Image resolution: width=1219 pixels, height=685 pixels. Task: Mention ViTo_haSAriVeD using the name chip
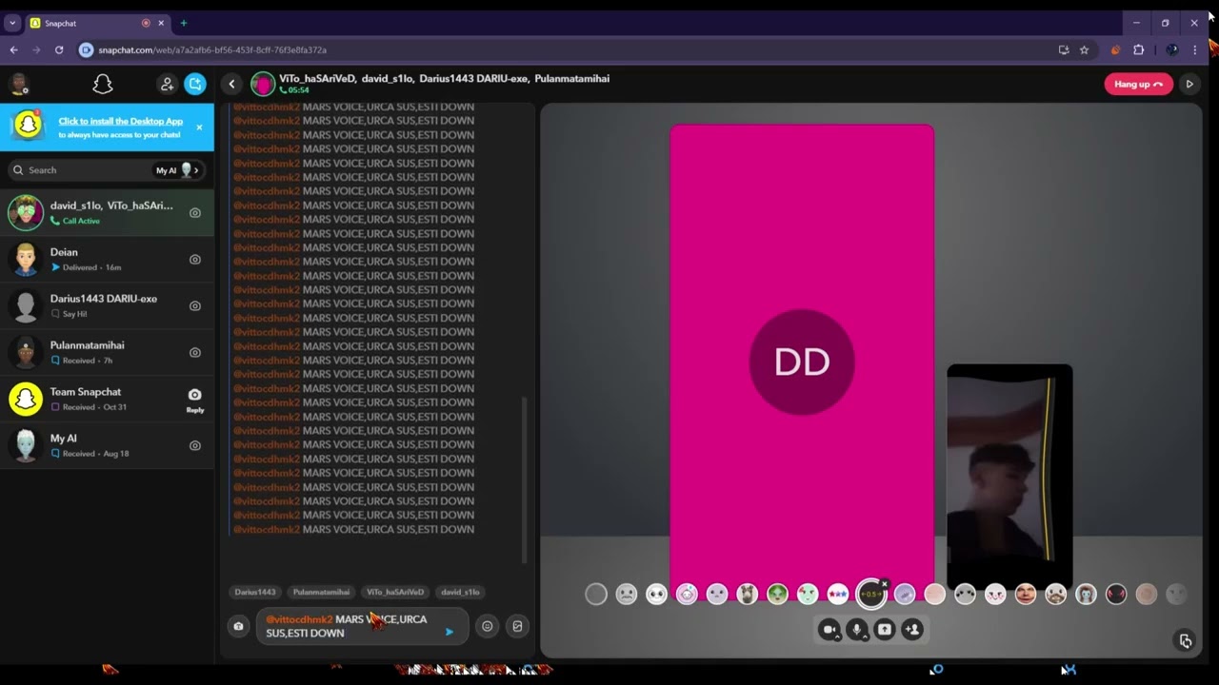coord(395,592)
